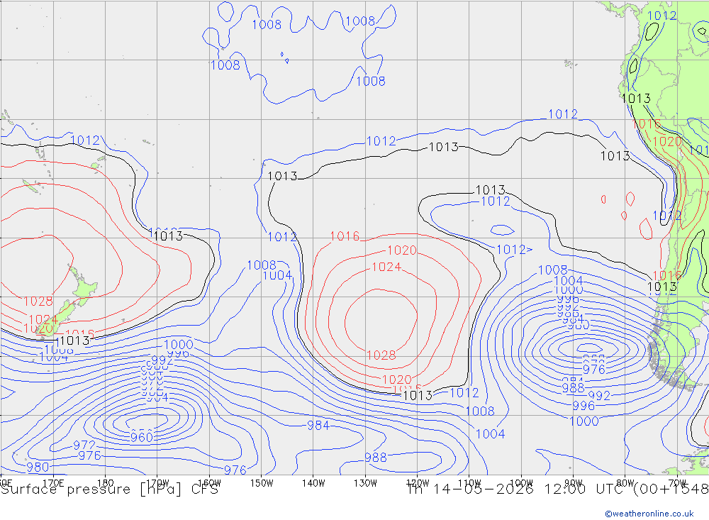This screenshot has width=709, height=520.
Task: Click the 960 low-pressure center label
Action: pyautogui.click(x=142, y=437)
